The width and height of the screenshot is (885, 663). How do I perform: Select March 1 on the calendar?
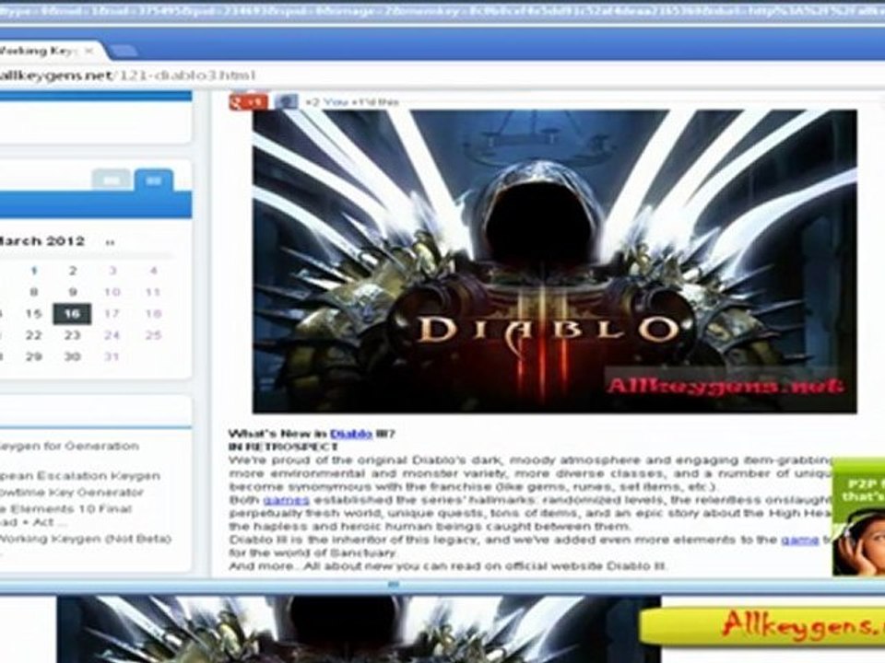pos(34,271)
